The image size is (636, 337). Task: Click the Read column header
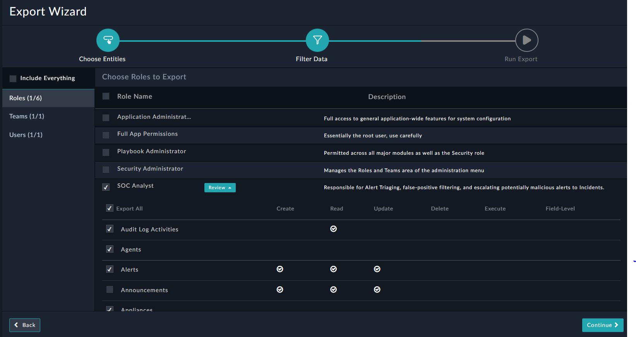click(337, 209)
